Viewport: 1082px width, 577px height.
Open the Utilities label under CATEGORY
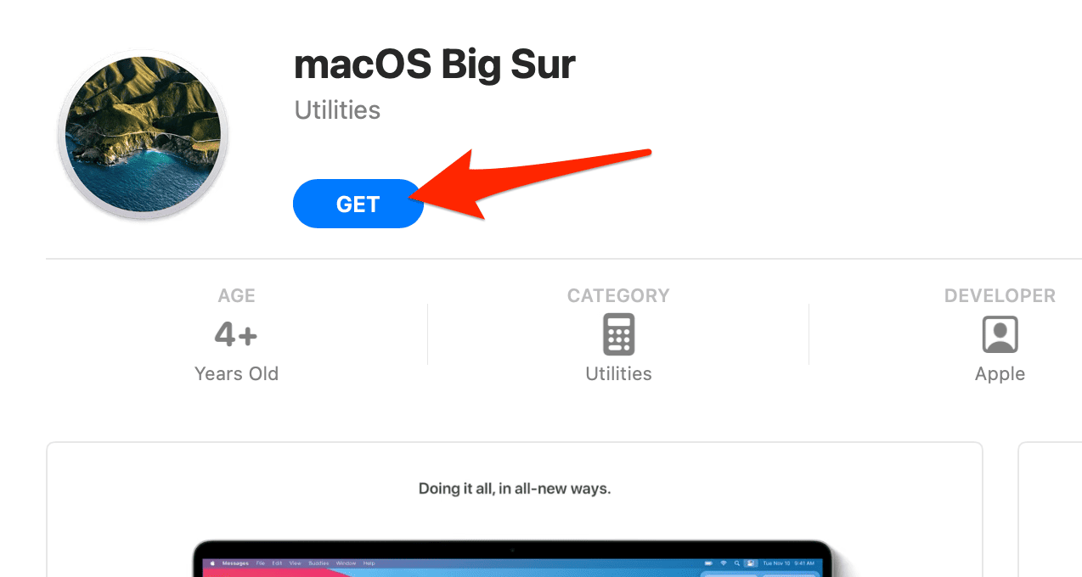(618, 374)
